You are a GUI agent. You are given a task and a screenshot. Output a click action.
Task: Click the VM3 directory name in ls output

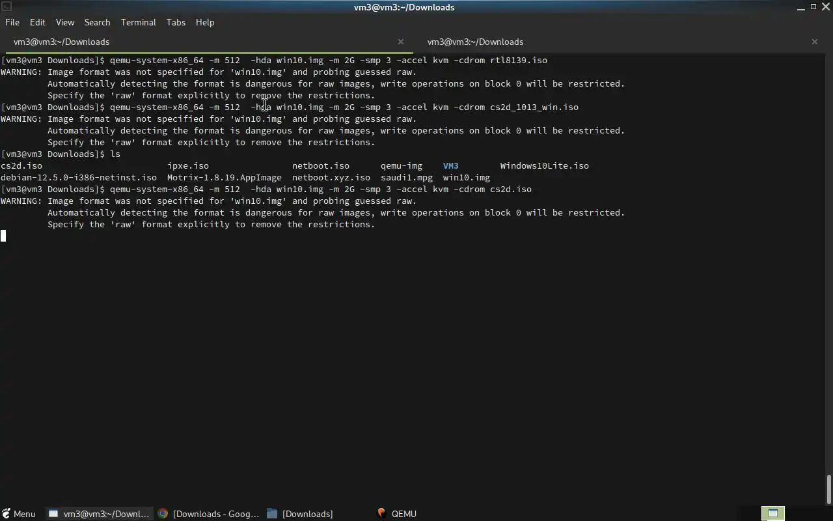(x=451, y=165)
